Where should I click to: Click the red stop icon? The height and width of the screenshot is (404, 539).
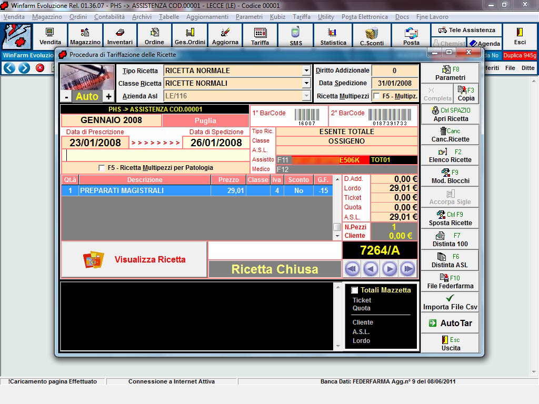(40, 68)
